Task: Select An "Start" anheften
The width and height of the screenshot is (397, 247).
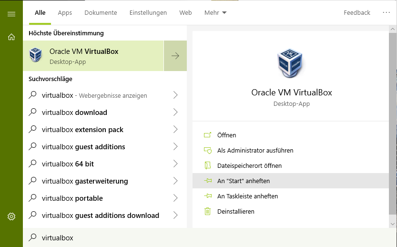Action: click(290, 181)
